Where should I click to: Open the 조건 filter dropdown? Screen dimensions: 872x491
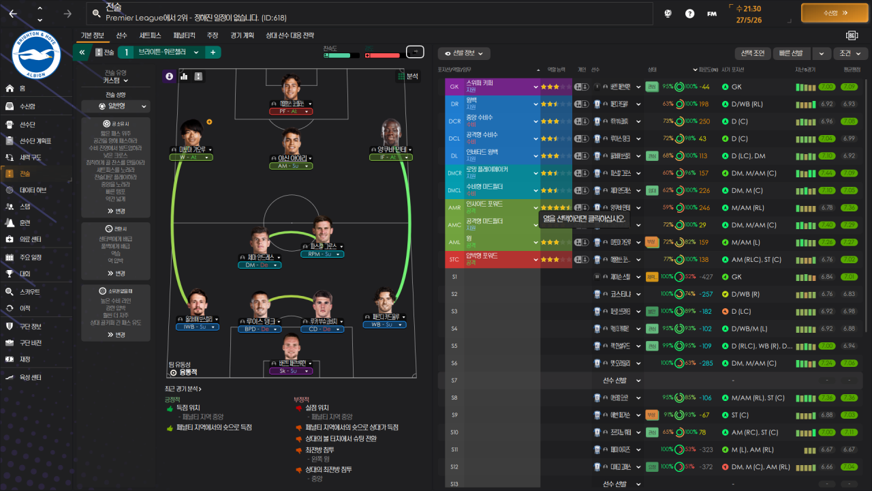(850, 53)
